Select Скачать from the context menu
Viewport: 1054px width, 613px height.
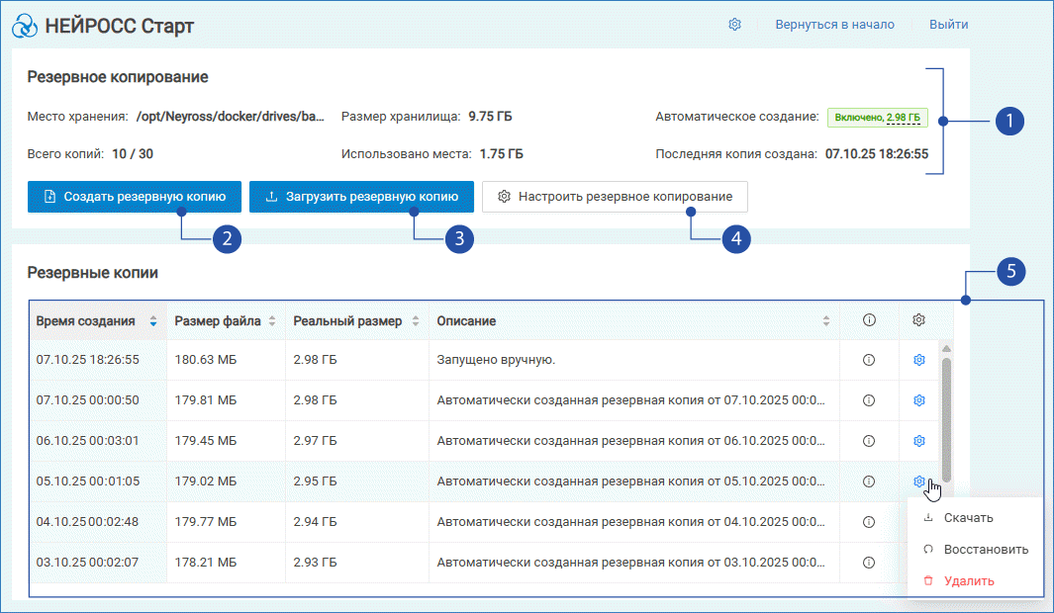[968, 518]
